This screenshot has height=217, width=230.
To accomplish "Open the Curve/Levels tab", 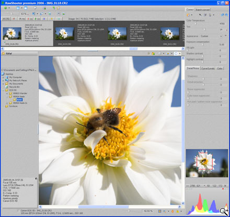I will coord(208,68).
